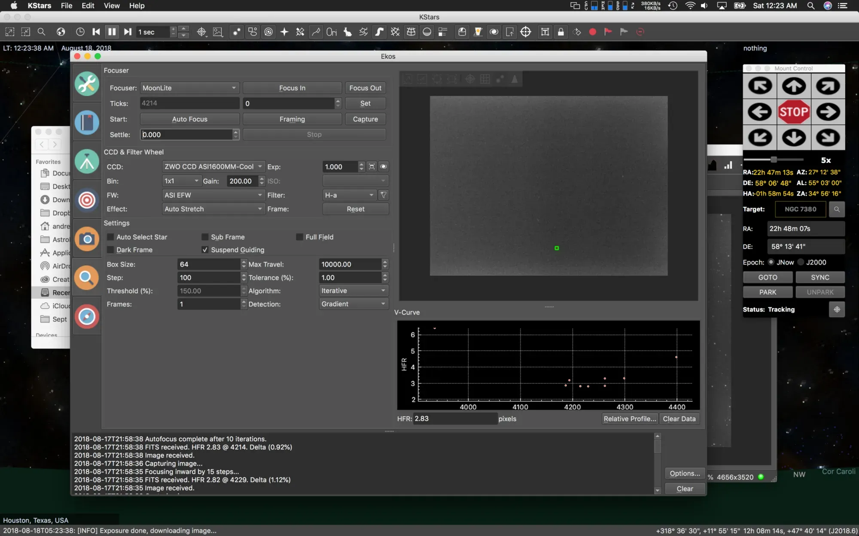
Task: Pause the KStars simulation clock
Action: pyautogui.click(x=112, y=32)
